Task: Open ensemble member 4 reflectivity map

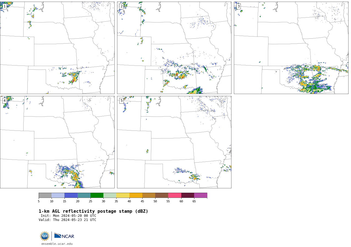Action: pyautogui.click(x=57, y=142)
